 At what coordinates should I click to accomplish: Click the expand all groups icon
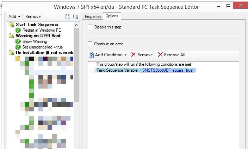(x=68, y=17)
